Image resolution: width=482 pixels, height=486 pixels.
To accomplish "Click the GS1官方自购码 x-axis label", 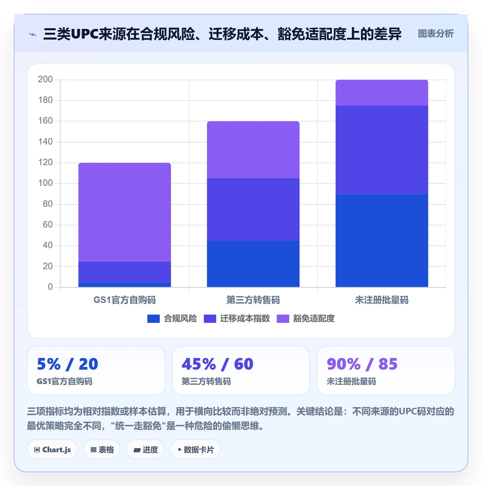I will (x=125, y=300).
